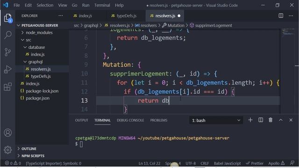Viewport: 299px width, 168px height.
Task: Expand the NPM SCRIPTS section
Action: coord(33,156)
